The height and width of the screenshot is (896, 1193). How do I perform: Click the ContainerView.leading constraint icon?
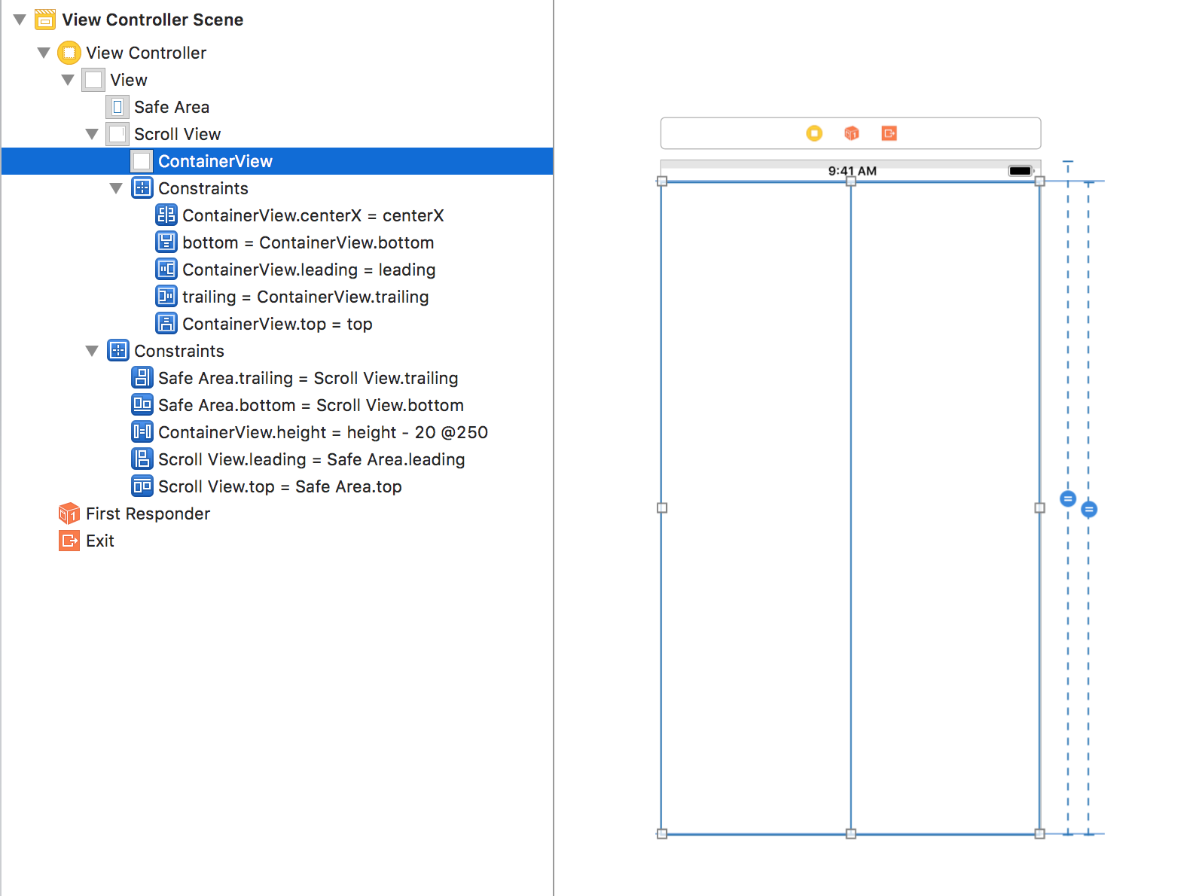[166, 270]
